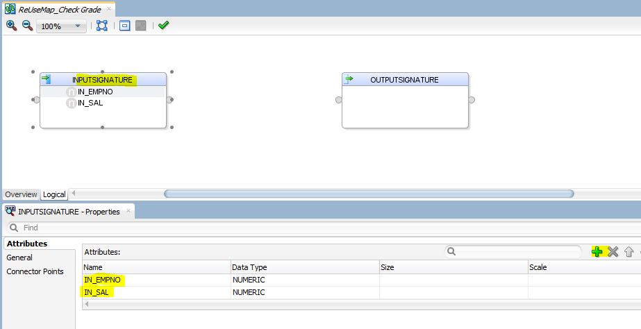Click the input connector of INPUTSIGNATURE

click(x=36, y=100)
